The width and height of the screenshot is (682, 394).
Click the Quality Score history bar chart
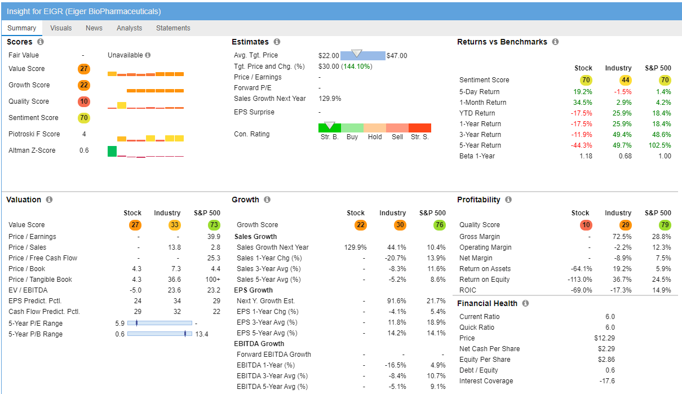point(145,105)
